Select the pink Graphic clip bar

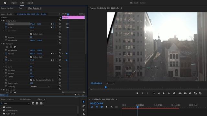click(73, 17)
